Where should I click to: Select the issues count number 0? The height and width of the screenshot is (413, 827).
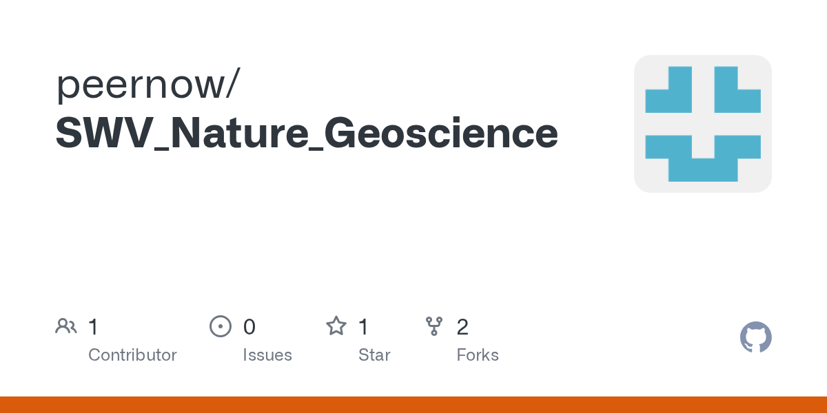(x=249, y=327)
